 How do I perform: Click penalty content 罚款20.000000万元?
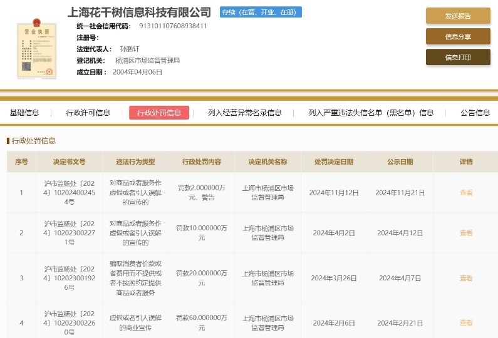(202, 278)
